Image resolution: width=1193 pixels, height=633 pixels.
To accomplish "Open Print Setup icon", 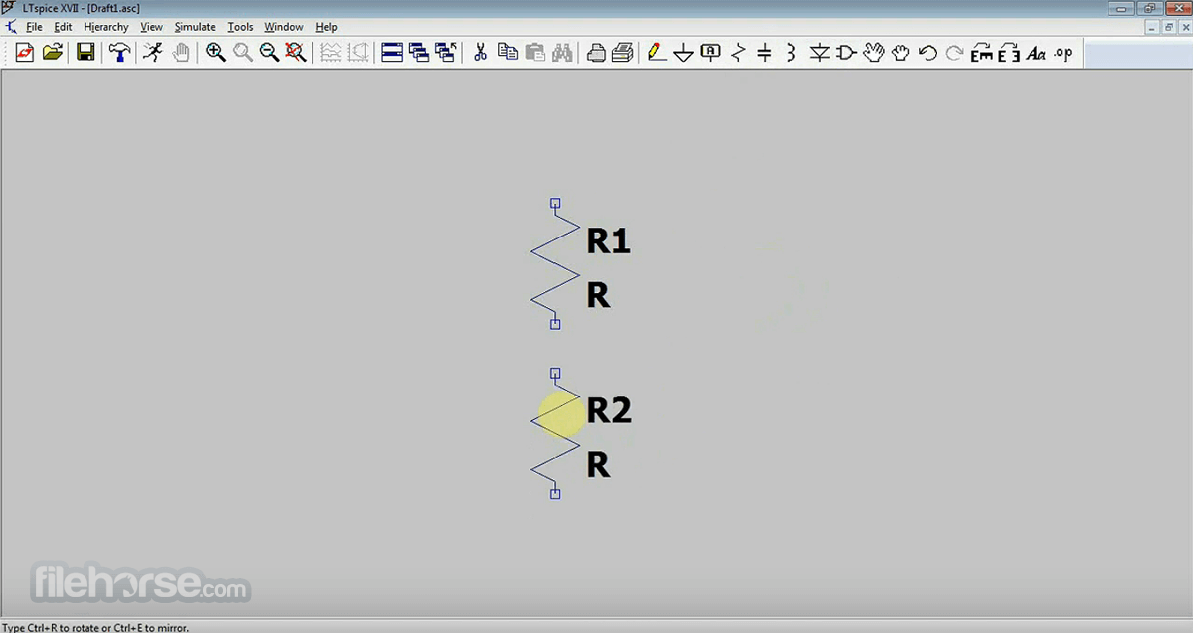I will point(596,53).
